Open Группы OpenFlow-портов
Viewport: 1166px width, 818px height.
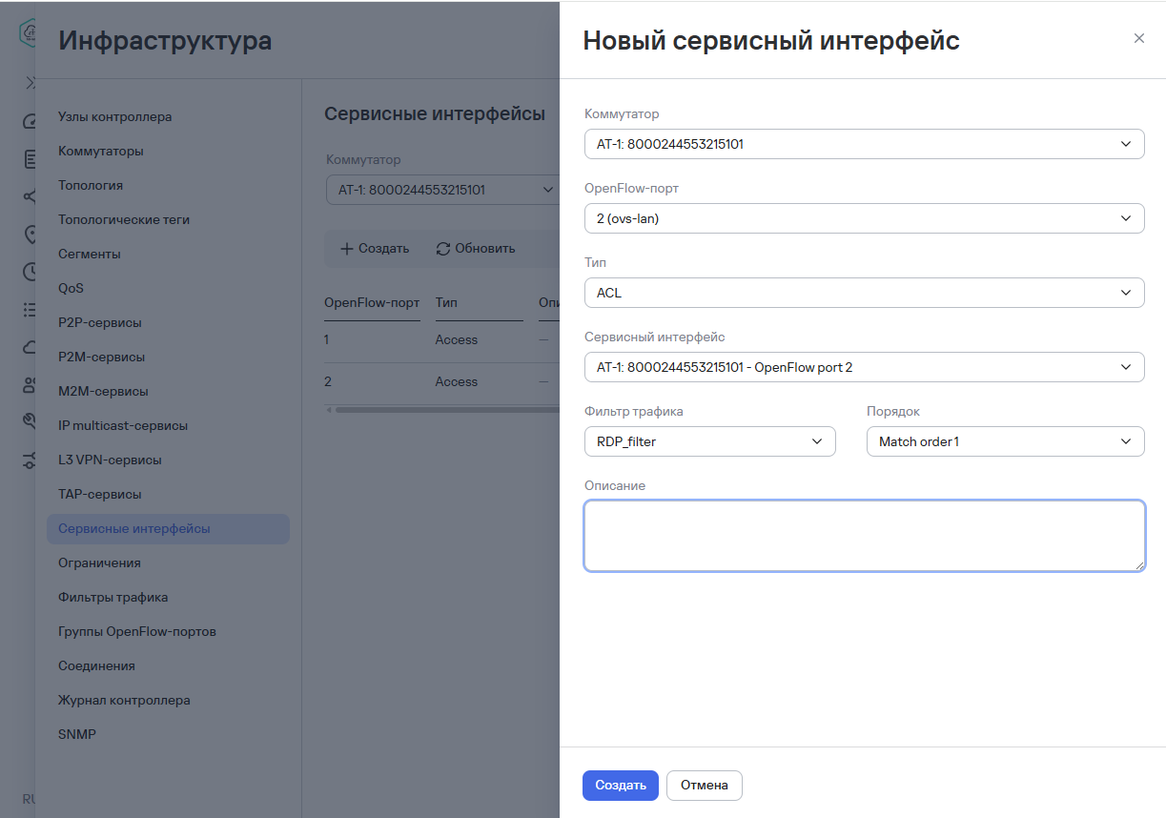[137, 632]
